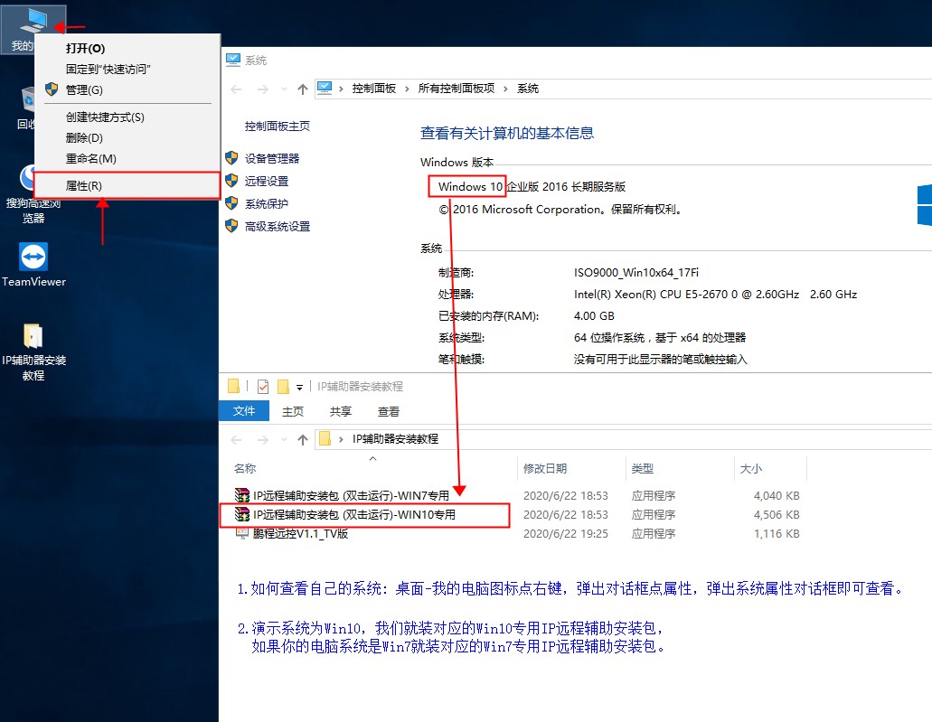Expand chevron before IP辅助器安装教程 breadcrumb
The width and height of the screenshot is (932, 722).
(x=341, y=439)
